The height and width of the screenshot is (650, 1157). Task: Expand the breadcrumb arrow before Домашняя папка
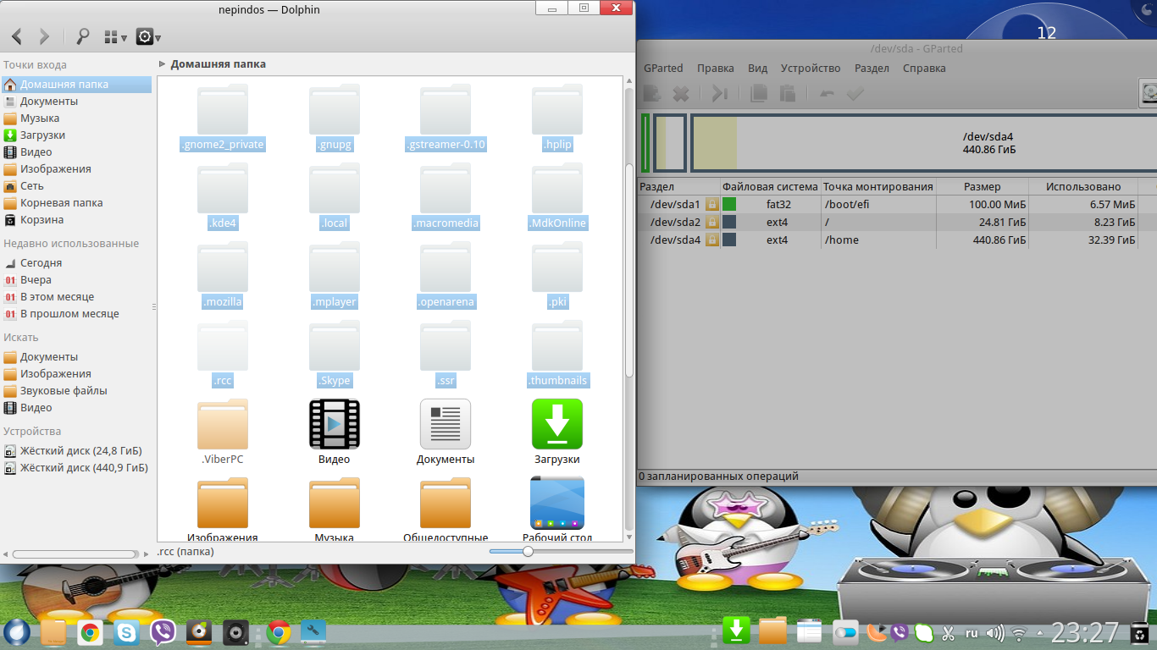162,63
